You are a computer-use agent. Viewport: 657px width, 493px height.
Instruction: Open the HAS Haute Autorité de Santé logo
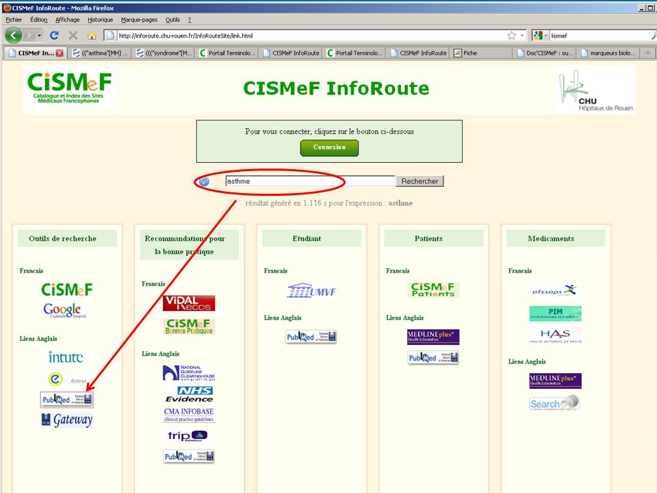(x=555, y=335)
